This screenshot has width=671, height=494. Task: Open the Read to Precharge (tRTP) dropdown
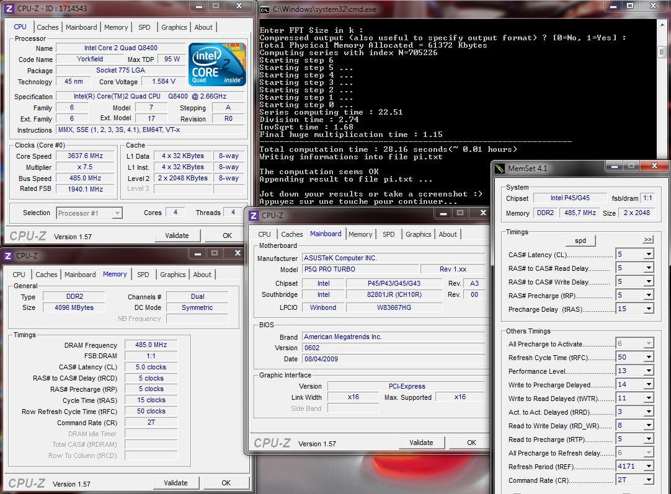(649, 439)
